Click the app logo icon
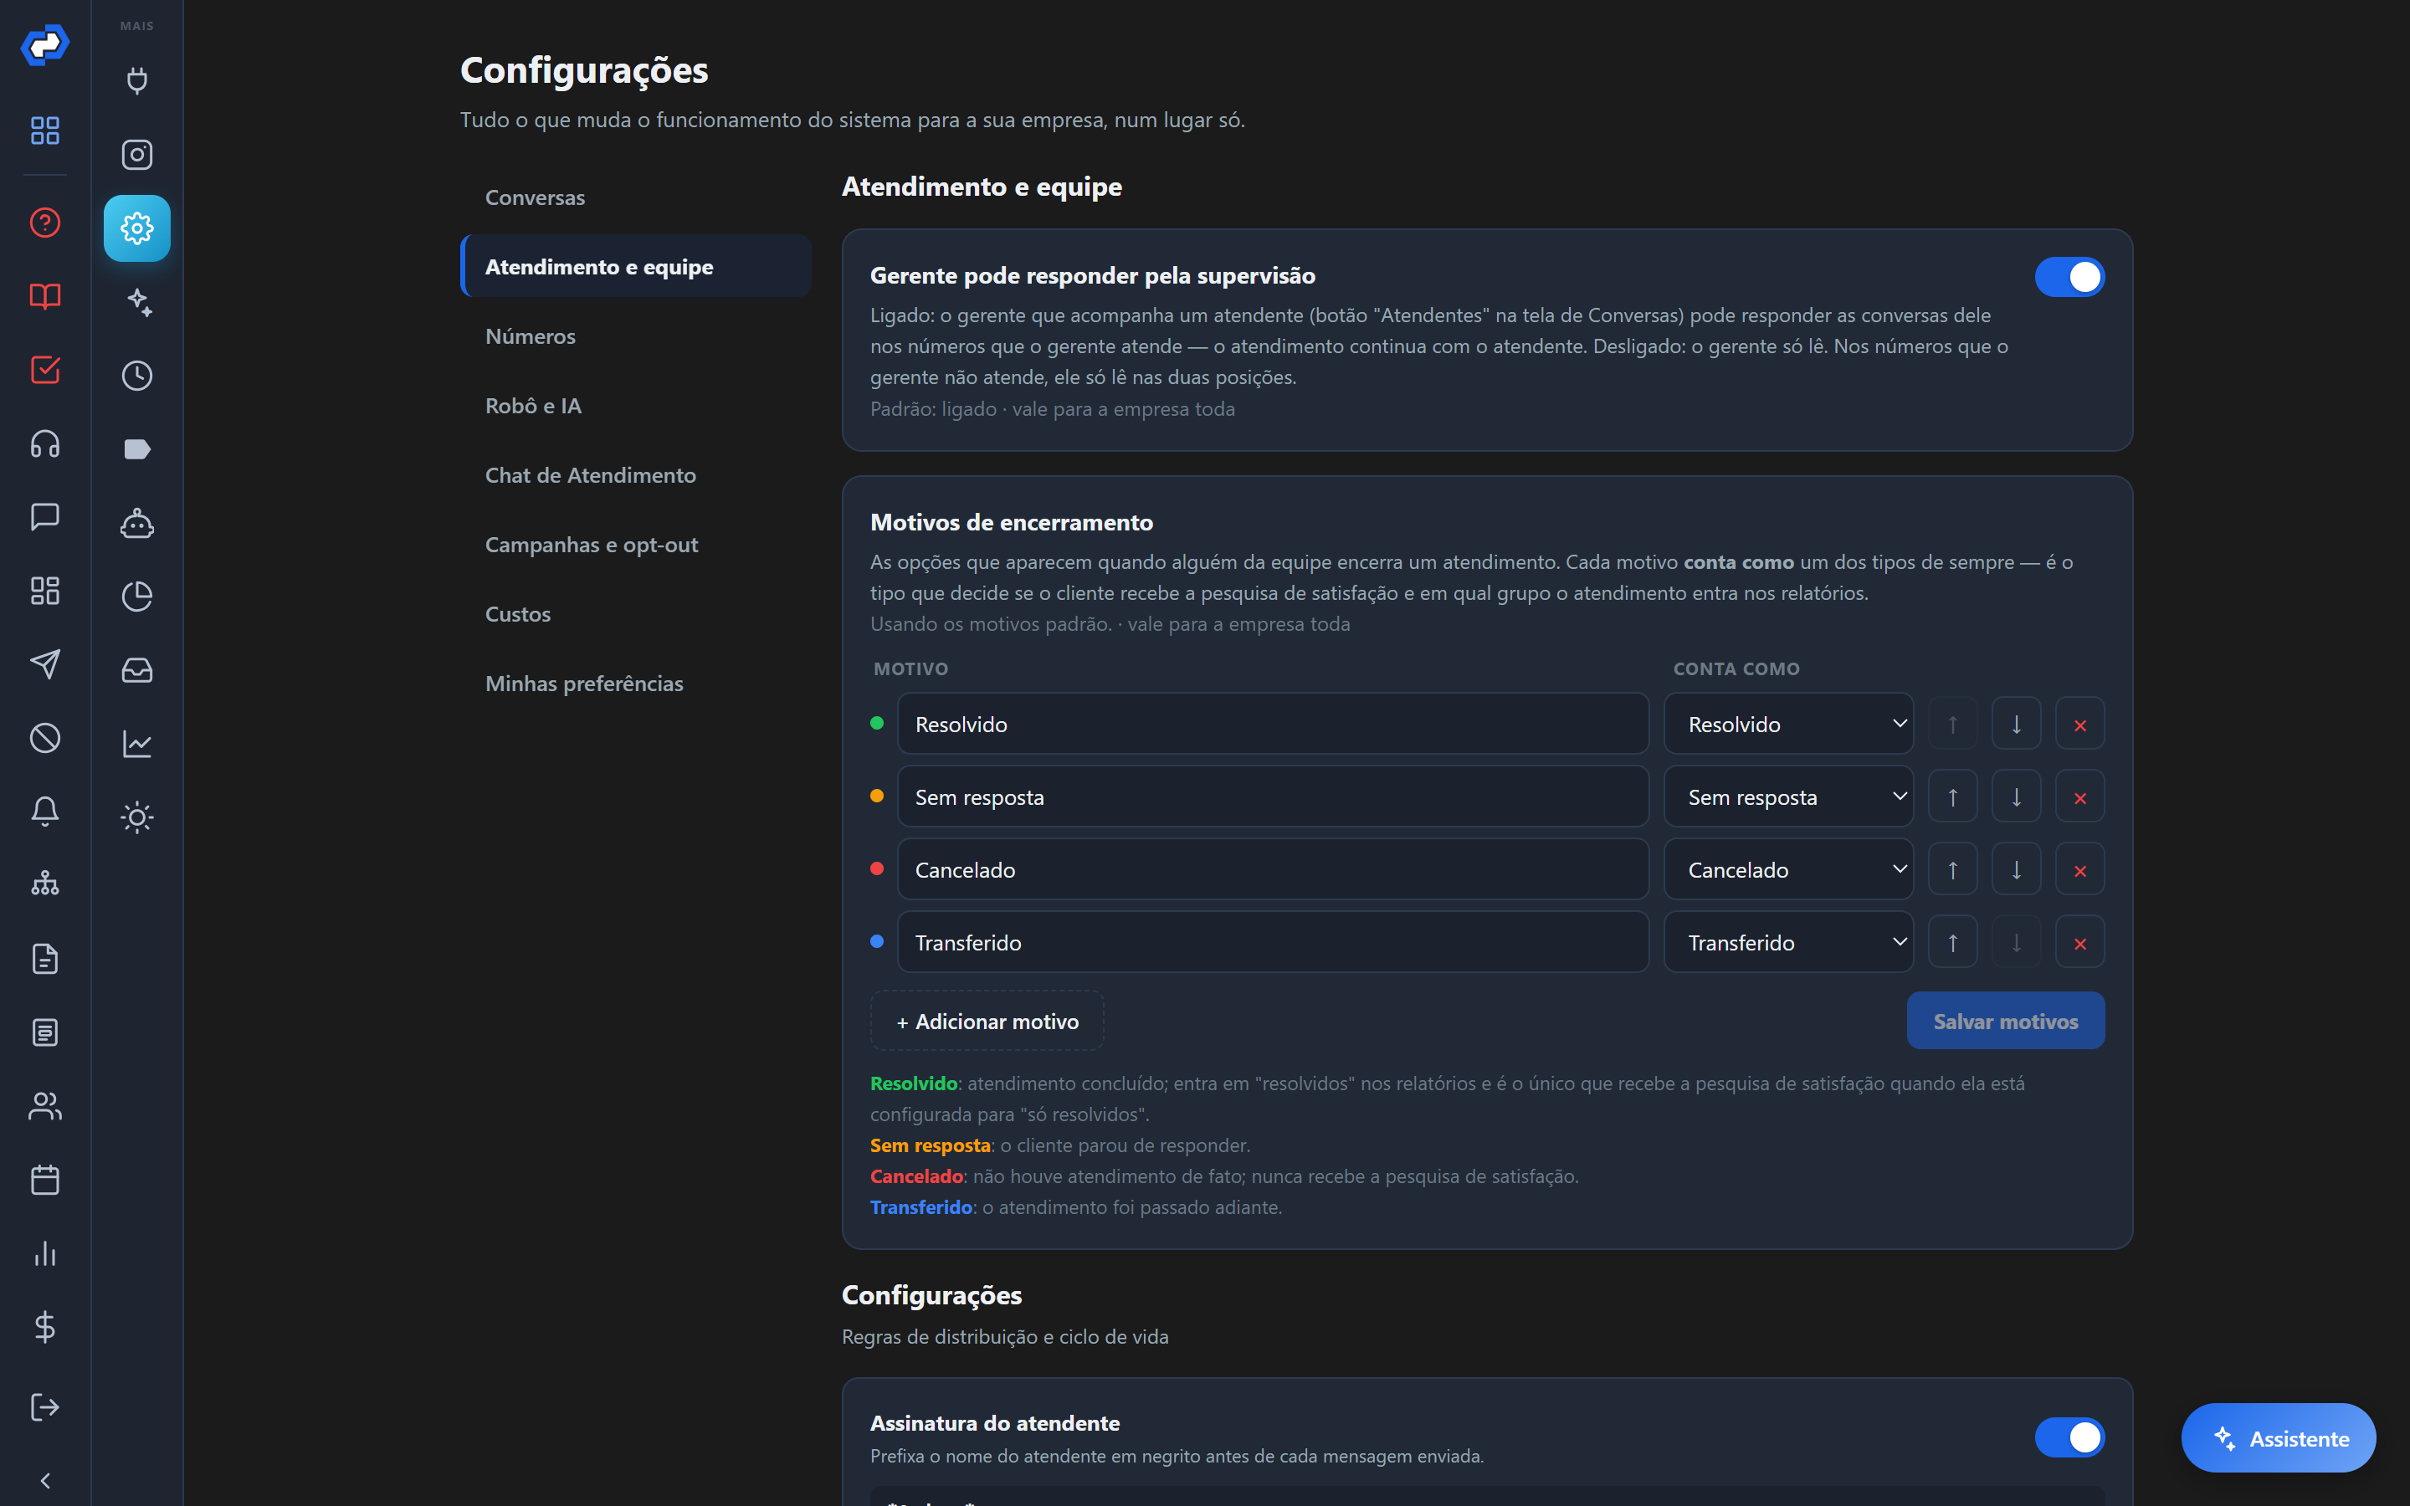 (x=45, y=45)
